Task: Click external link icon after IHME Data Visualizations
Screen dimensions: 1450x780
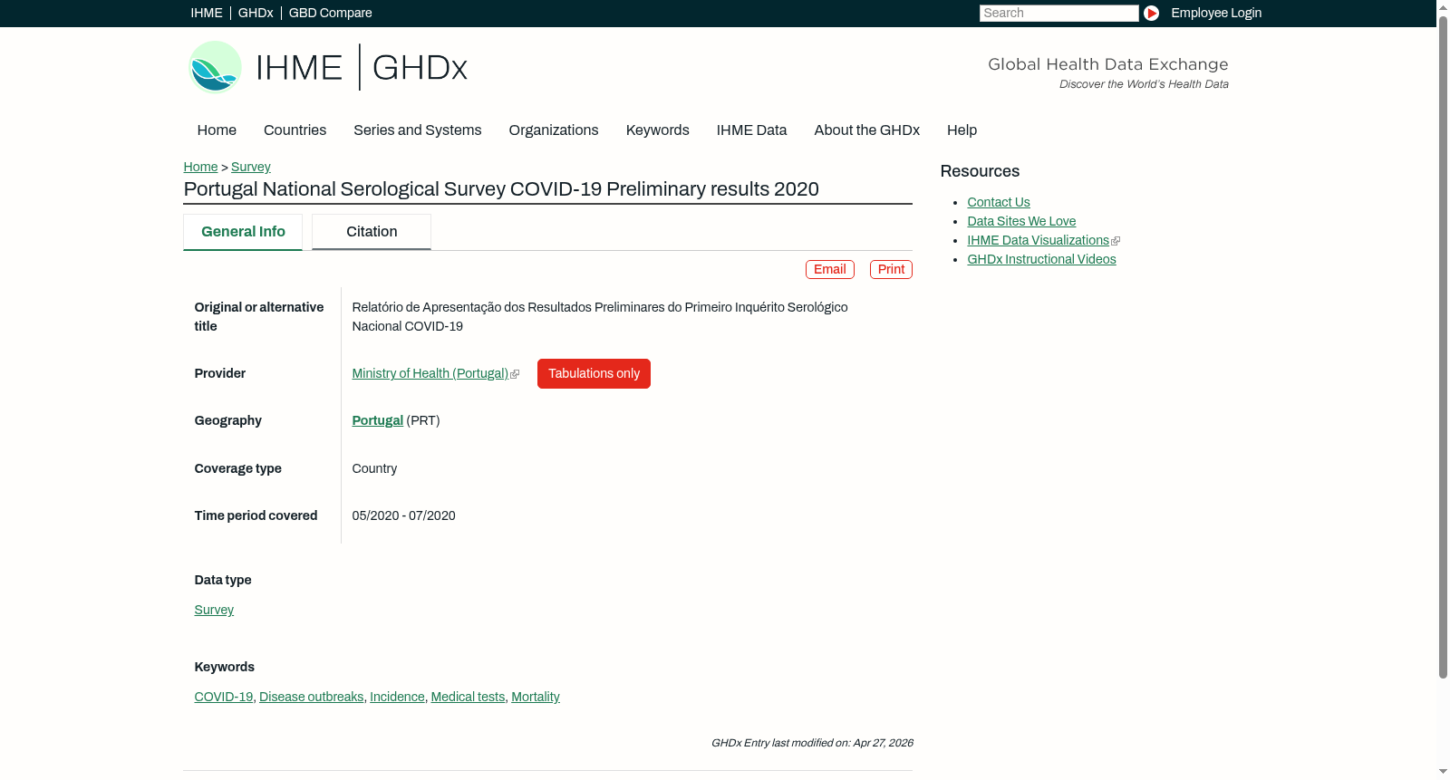Action: tap(1116, 241)
